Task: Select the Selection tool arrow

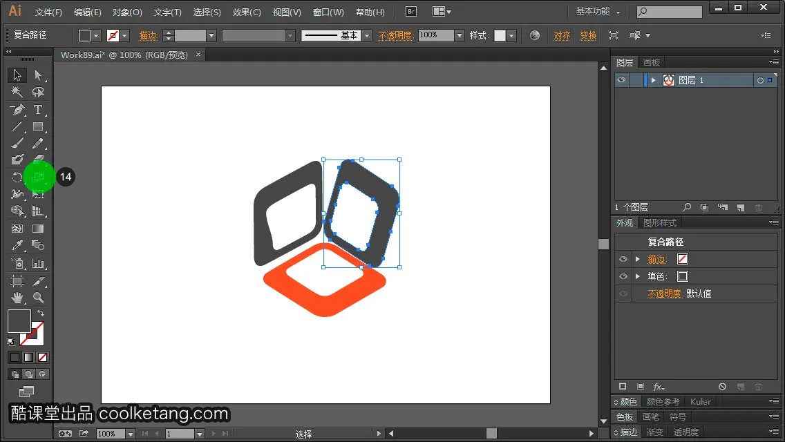Action: [x=17, y=75]
